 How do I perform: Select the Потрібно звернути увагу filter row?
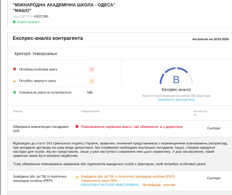tap(54, 81)
